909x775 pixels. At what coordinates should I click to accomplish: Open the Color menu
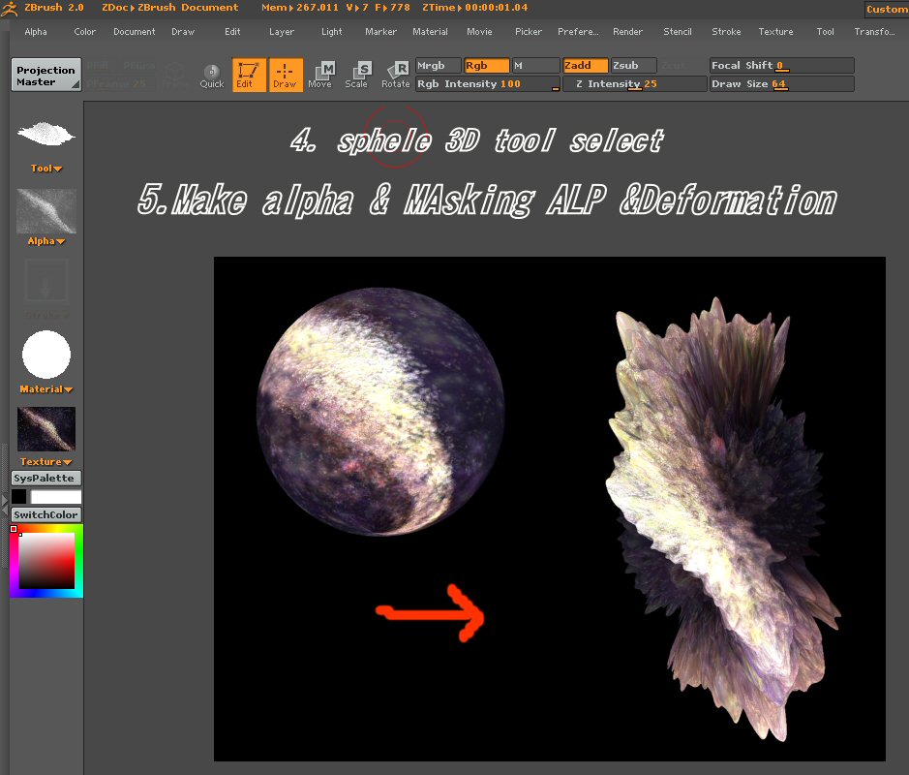84,32
